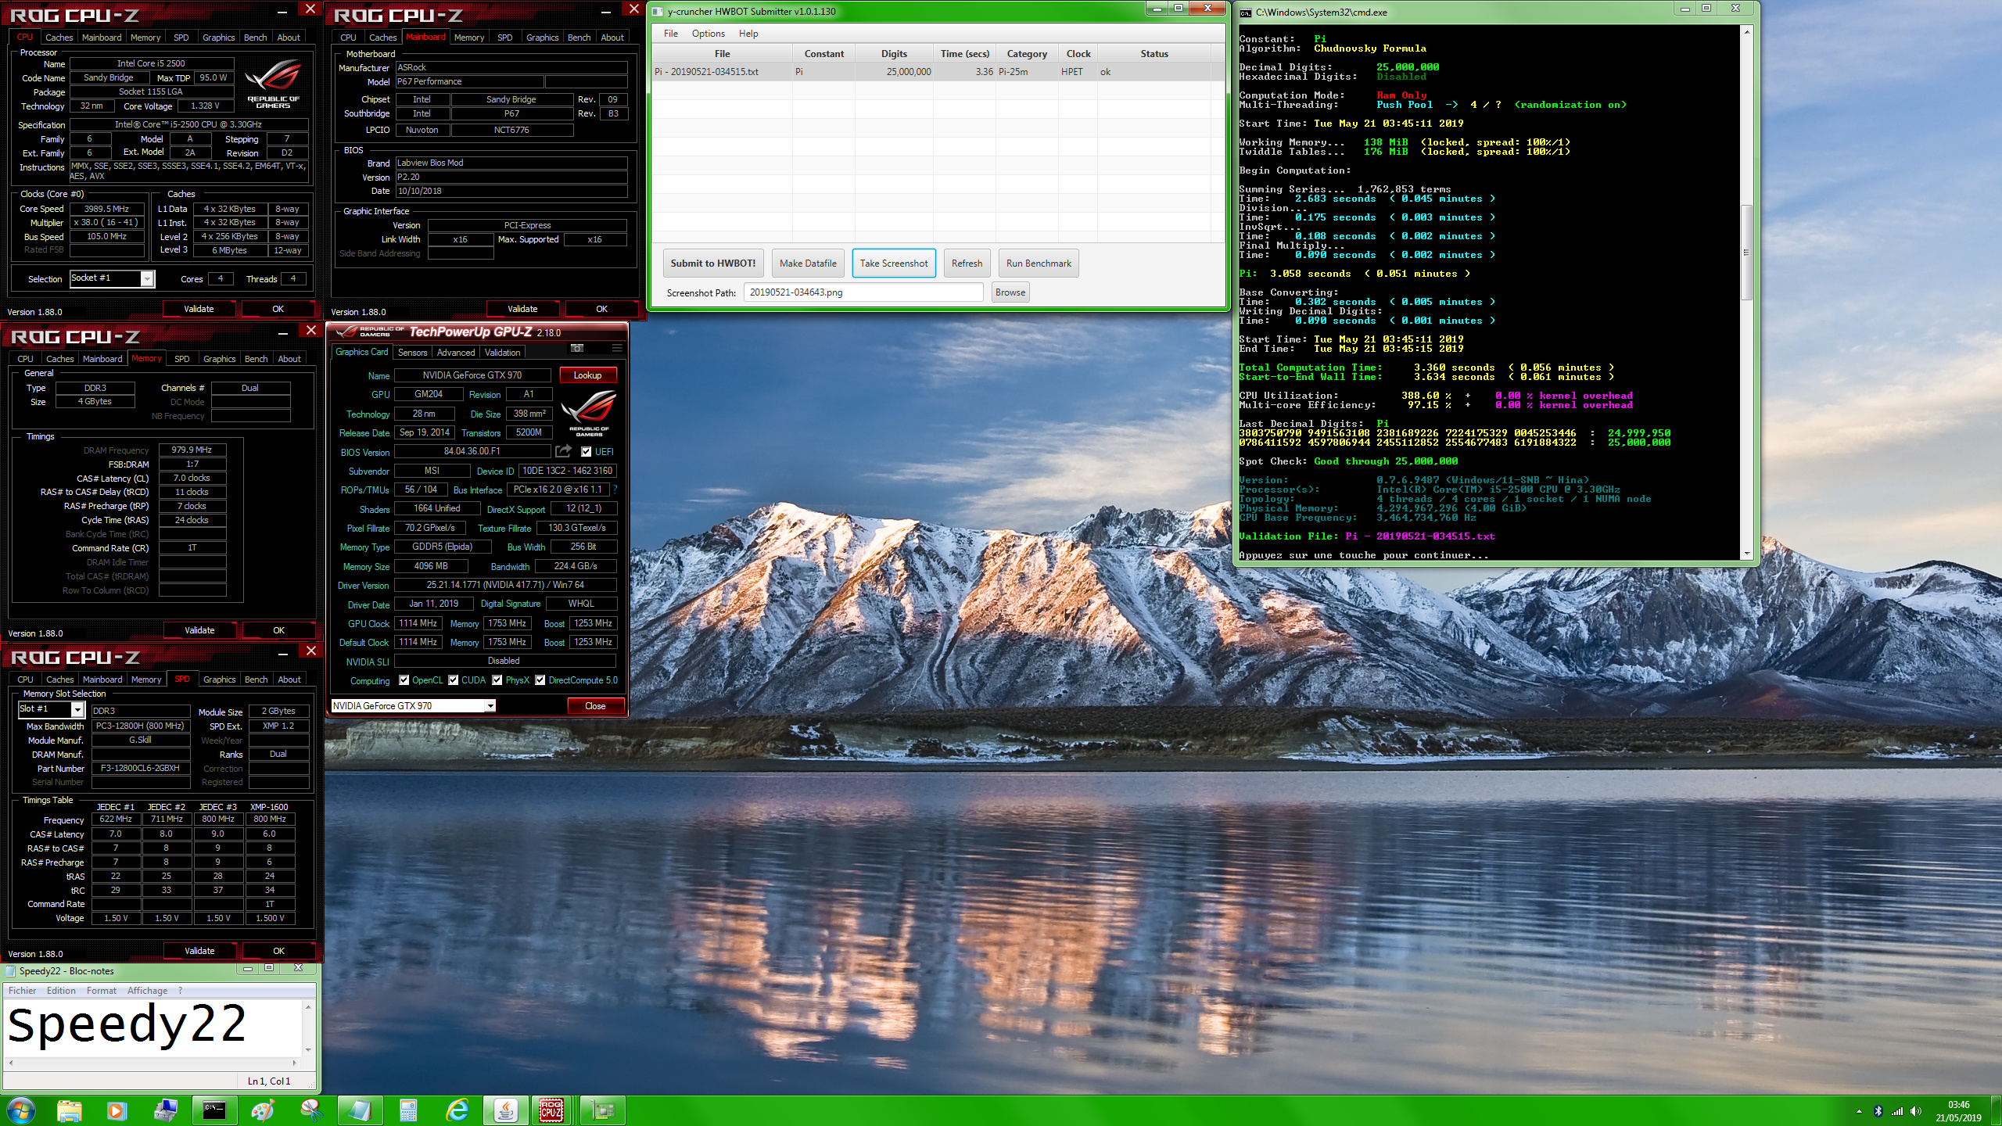This screenshot has height=1126, width=2002.
Task: Click the PCIe bus interface question mark icon
Action: tap(615, 489)
